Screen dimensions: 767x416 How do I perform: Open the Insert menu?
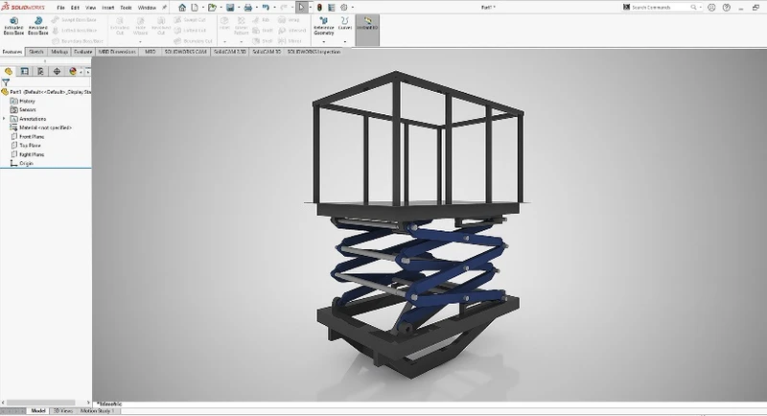[x=107, y=8]
